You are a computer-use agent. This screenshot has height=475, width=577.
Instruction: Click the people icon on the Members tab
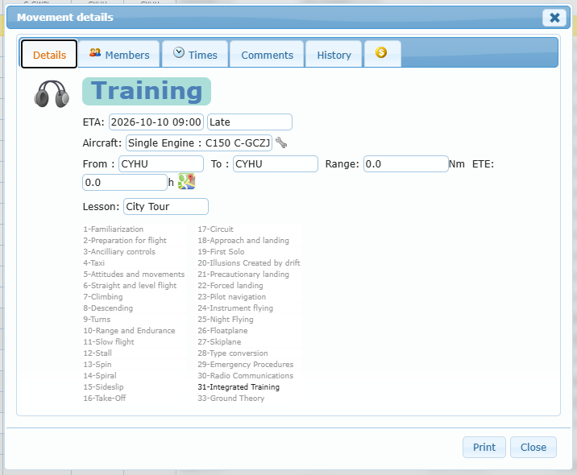click(x=95, y=53)
